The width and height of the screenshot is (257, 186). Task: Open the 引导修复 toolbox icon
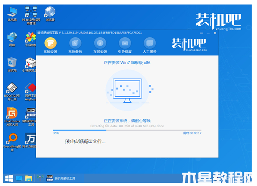(x=125, y=43)
